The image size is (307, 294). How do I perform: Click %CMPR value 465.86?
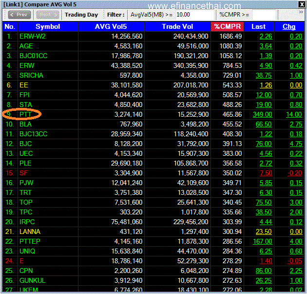(232, 114)
